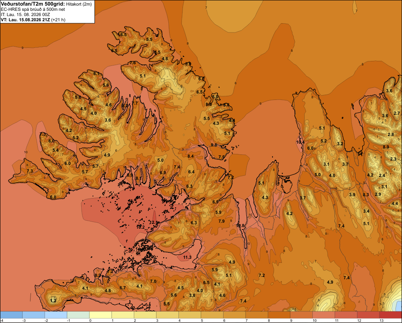The width and height of the screenshot is (402, 323).
Task: Click the 8.4 temperature value on the map
Action: pyautogui.click(x=191, y=156)
